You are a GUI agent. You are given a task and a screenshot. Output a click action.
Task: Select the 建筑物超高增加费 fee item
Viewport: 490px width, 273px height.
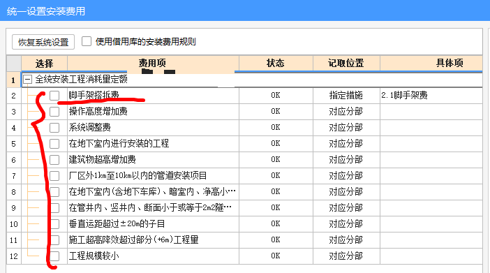tap(102, 159)
